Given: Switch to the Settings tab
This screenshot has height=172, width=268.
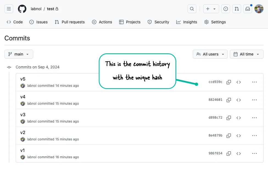Looking at the screenshot, I should click(x=215, y=22).
